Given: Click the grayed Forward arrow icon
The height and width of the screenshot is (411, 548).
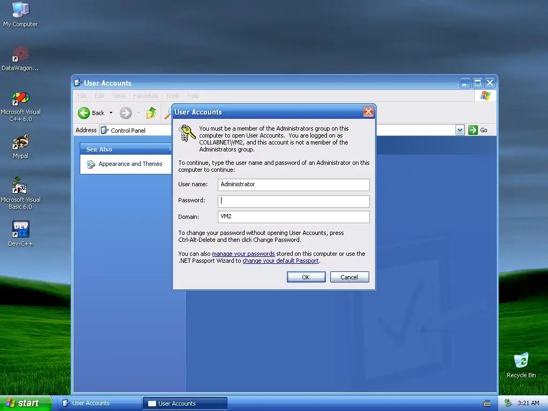Looking at the screenshot, I should (x=126, y=113).
